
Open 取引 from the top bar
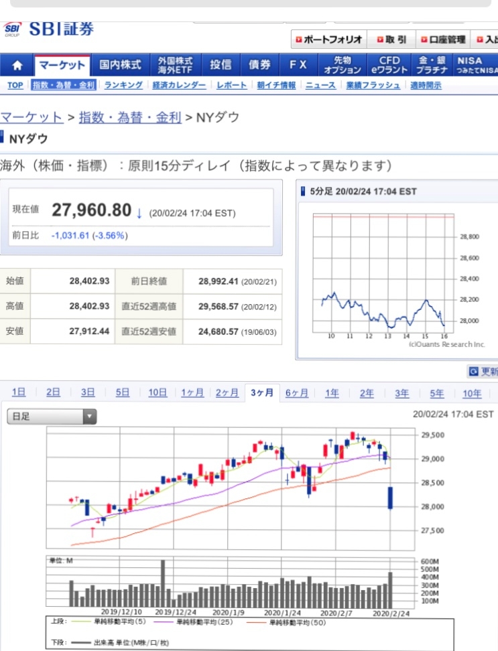[x=391, y=40]
